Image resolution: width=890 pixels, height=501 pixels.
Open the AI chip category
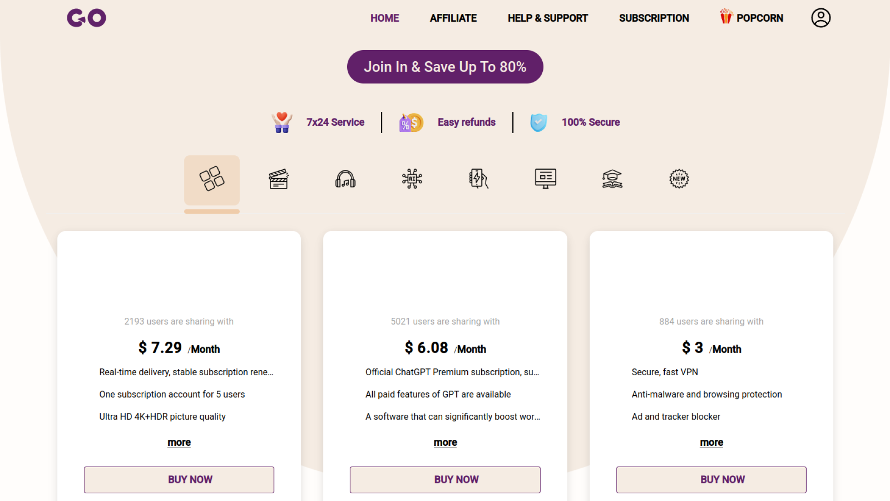412,179
